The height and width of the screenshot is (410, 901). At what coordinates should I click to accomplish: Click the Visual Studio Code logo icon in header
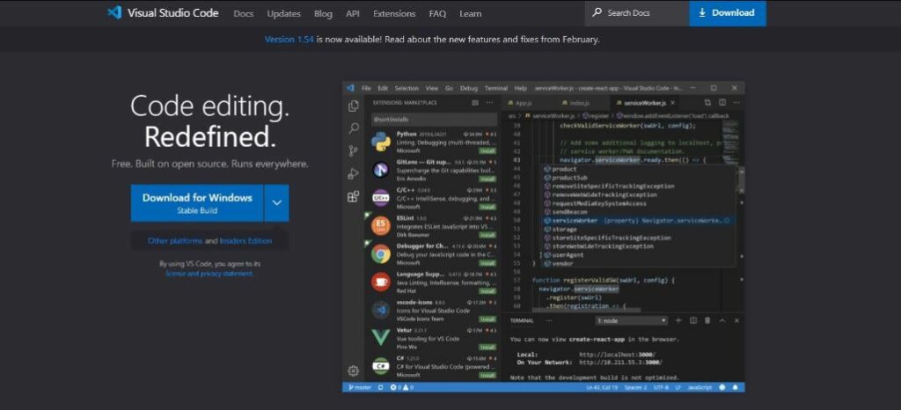(114, 12)
